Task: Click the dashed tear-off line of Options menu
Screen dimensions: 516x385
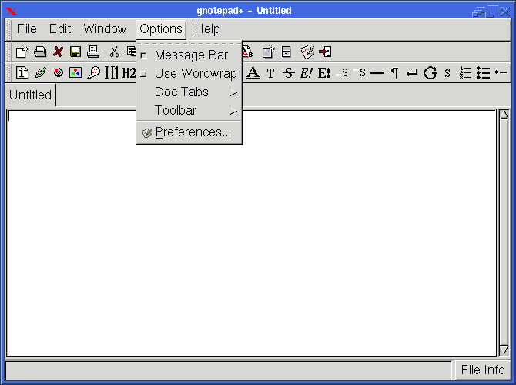Action: click(189, 43)
